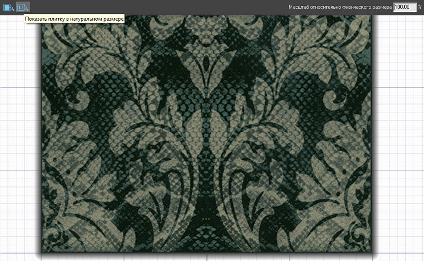Select the 1:1 natural size zoom icon
Screen dimensions: 424x261
click(x=23, y=7)
